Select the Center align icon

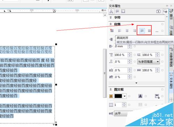pyautogui.click(x=127, y=31)
